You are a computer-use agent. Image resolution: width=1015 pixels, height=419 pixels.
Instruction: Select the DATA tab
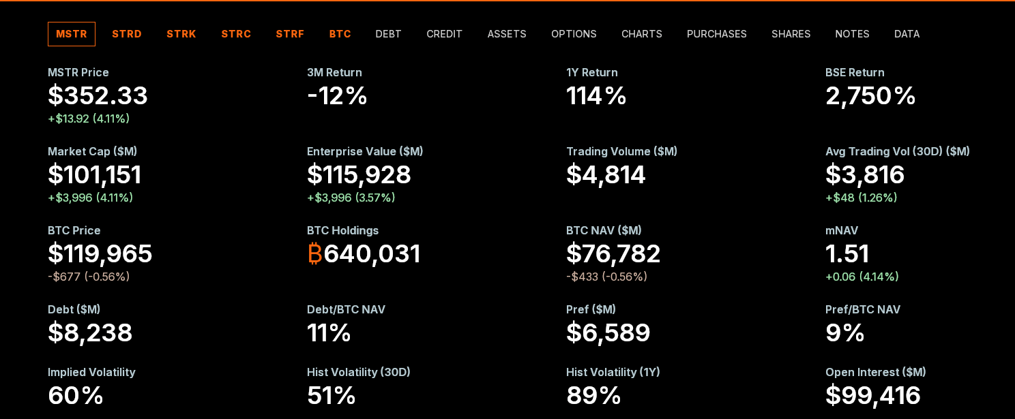click(907, 34)
